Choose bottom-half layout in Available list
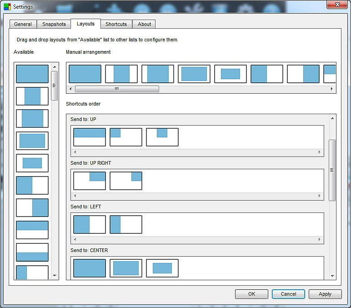 32,252
